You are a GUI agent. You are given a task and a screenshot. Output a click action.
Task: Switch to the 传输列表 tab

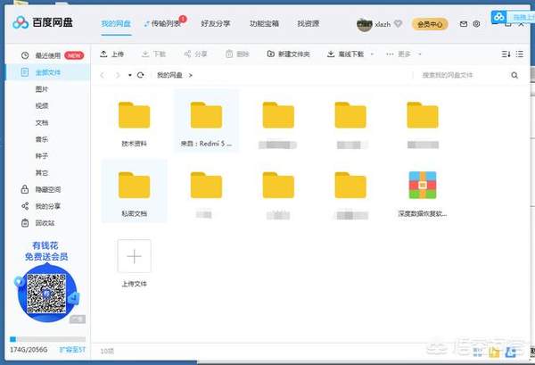166,23
